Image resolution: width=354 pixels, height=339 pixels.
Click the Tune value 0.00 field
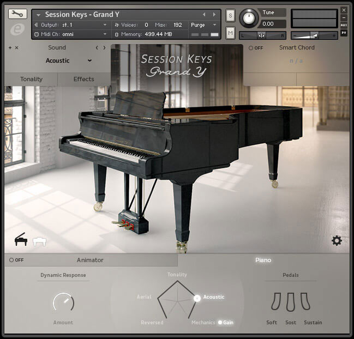point(273,23)
